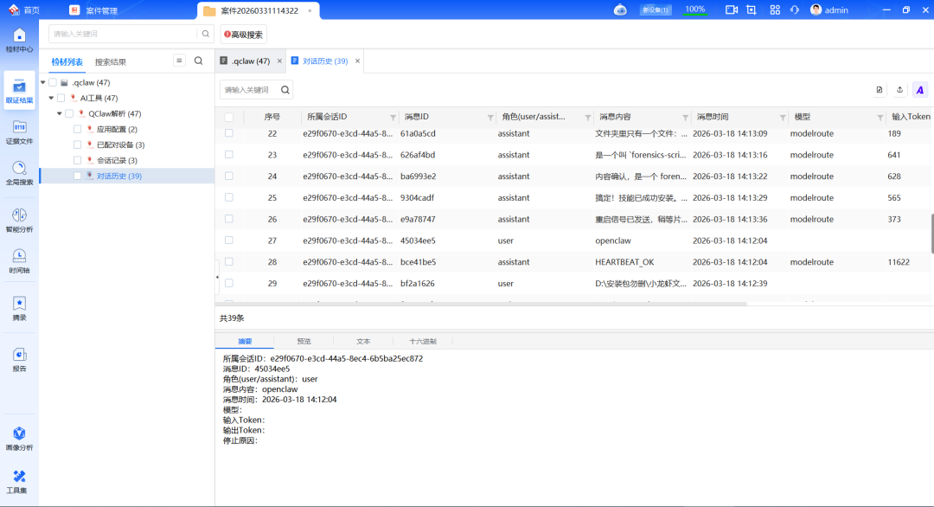Collapse the left panel splitter arrow

click(x=217, y=277)
